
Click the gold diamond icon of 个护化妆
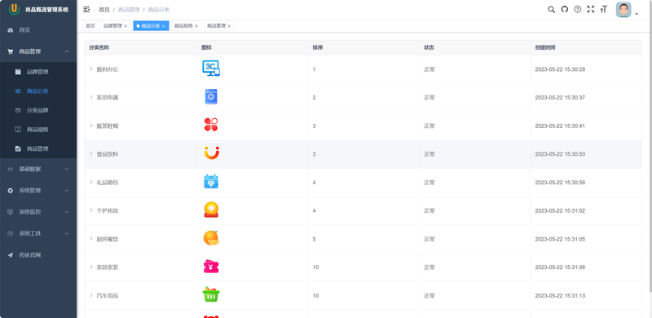click(211, 210)
